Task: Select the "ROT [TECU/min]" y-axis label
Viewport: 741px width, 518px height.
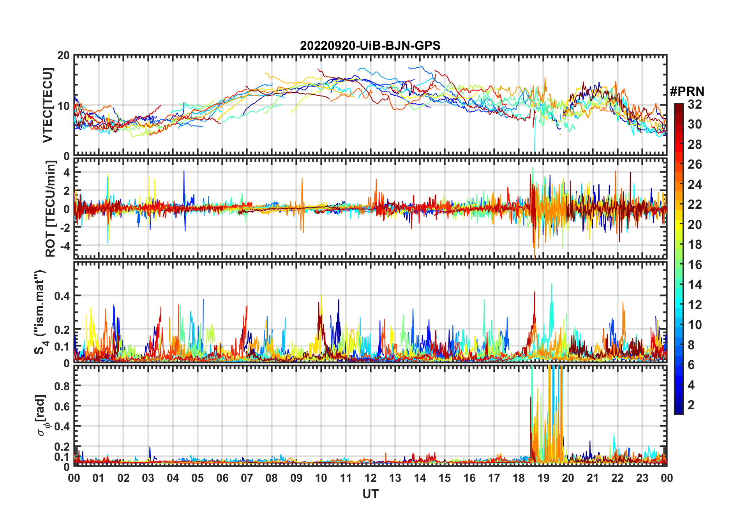Action: point(50,208)
